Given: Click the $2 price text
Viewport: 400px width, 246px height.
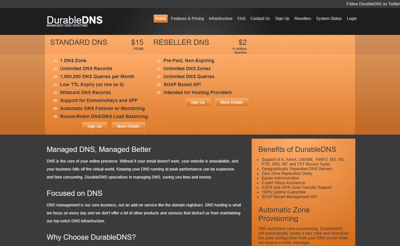Looking at the screenshot, I should pyautogui.click(x=243, y=43).
